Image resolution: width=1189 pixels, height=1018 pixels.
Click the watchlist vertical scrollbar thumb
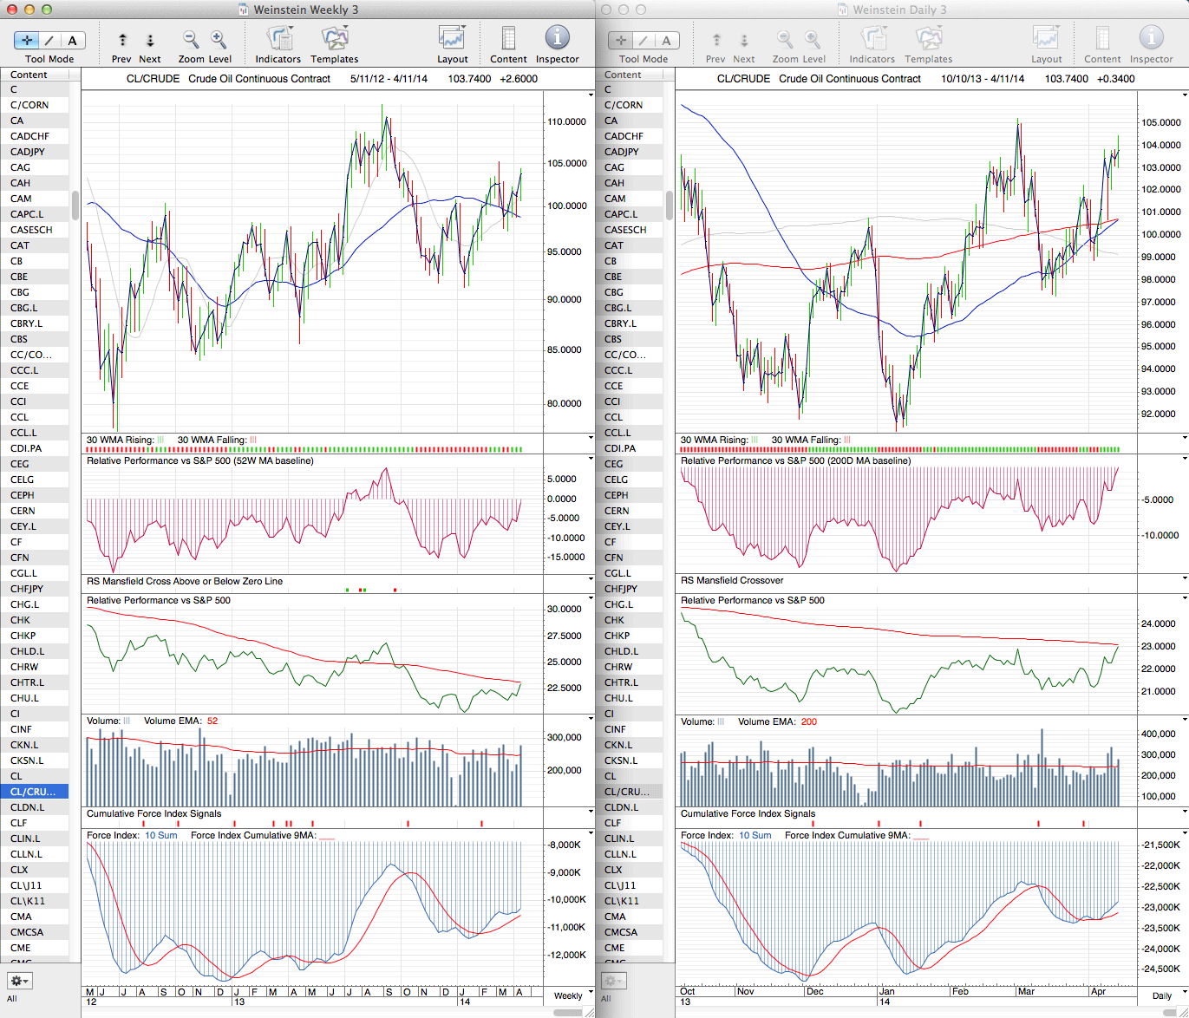tap(75, 206)
